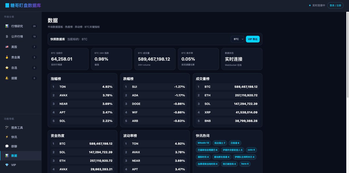Select BNB row in 成交量榜
The width and height of the screenshot is (349, 173).
pyautogui.click(x=227, y=121)
